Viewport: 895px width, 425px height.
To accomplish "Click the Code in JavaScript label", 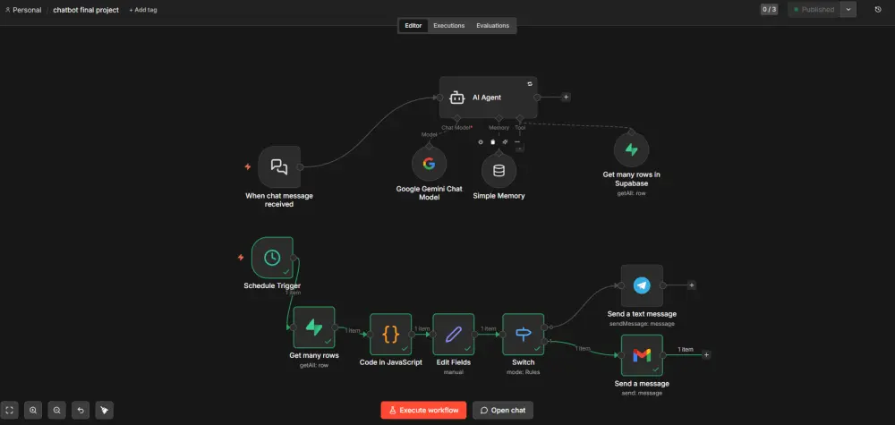I will pos(390,362).
